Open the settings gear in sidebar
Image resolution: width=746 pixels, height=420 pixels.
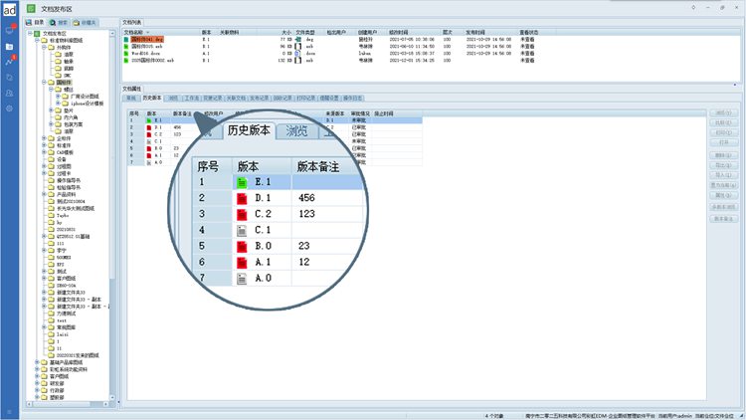[9, 107]
